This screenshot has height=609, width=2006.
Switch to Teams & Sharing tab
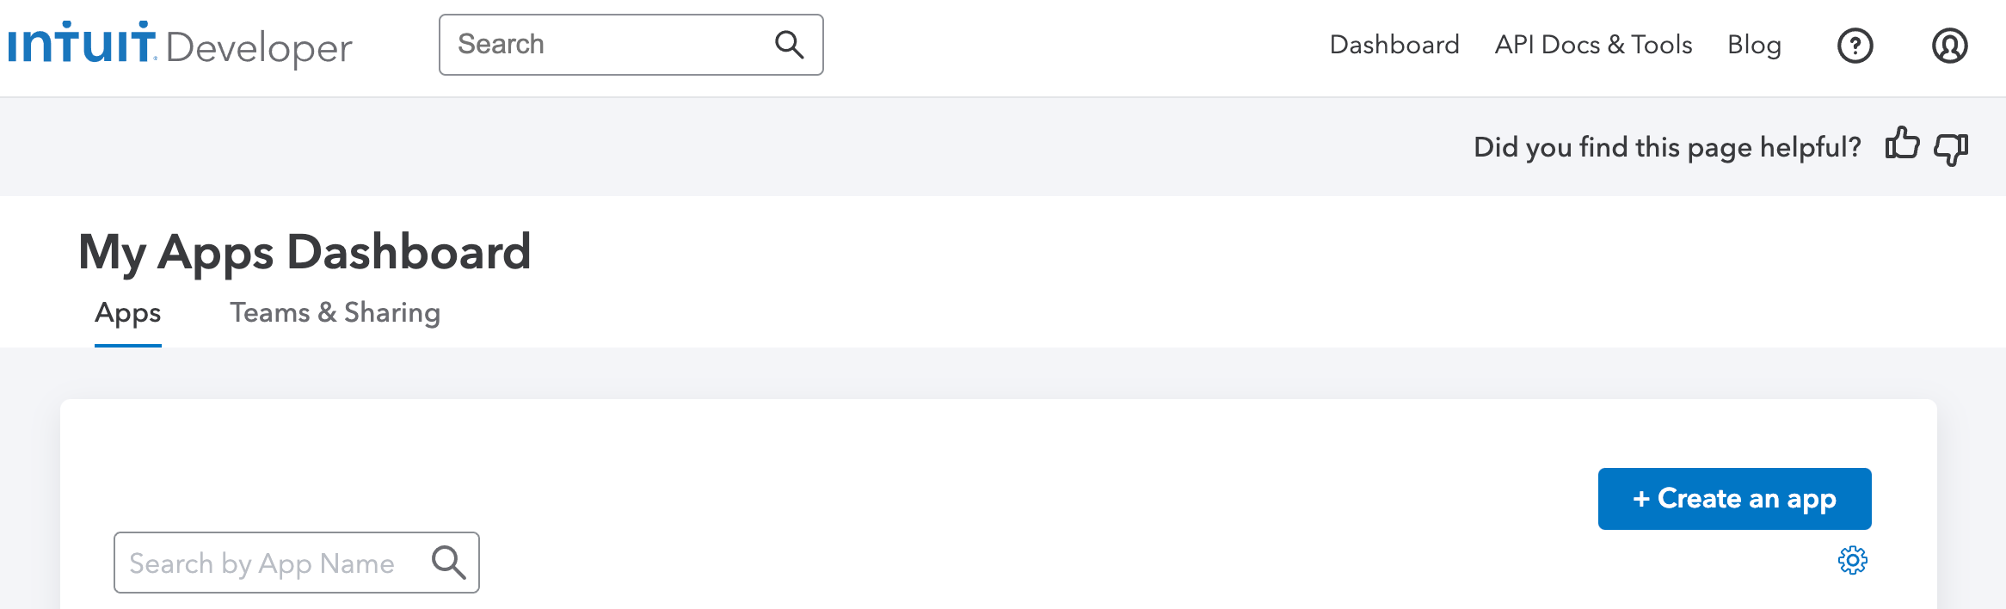click(x=335, y=312)
